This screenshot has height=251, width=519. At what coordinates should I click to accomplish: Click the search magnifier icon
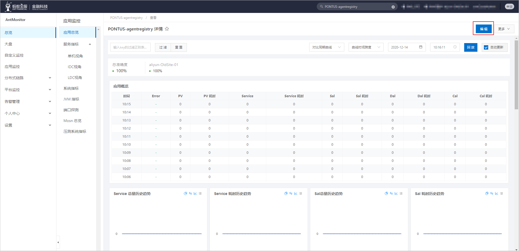pyautogui.click(x=321, y=6)
